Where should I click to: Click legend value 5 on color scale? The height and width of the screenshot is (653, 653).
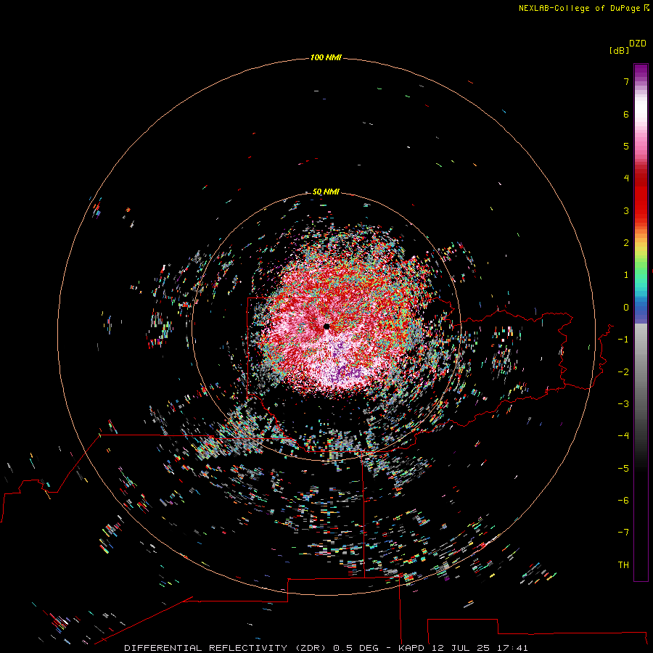tap(626, 146)
